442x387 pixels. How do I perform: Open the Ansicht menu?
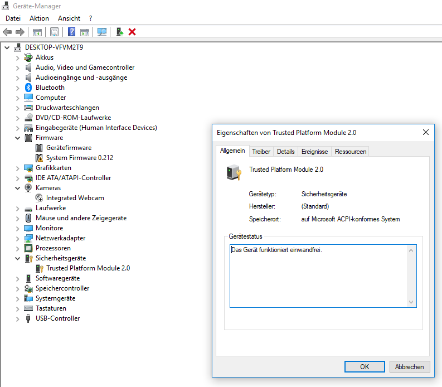pyautogui.click(x=69, y=18)
